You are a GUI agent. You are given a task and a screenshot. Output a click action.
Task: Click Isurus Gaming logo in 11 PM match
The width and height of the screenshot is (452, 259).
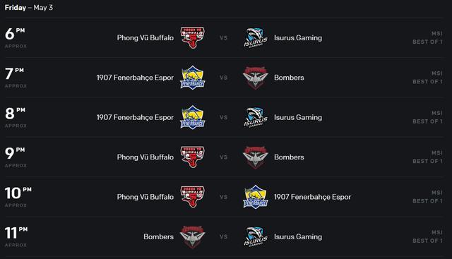tap(256, 237)
